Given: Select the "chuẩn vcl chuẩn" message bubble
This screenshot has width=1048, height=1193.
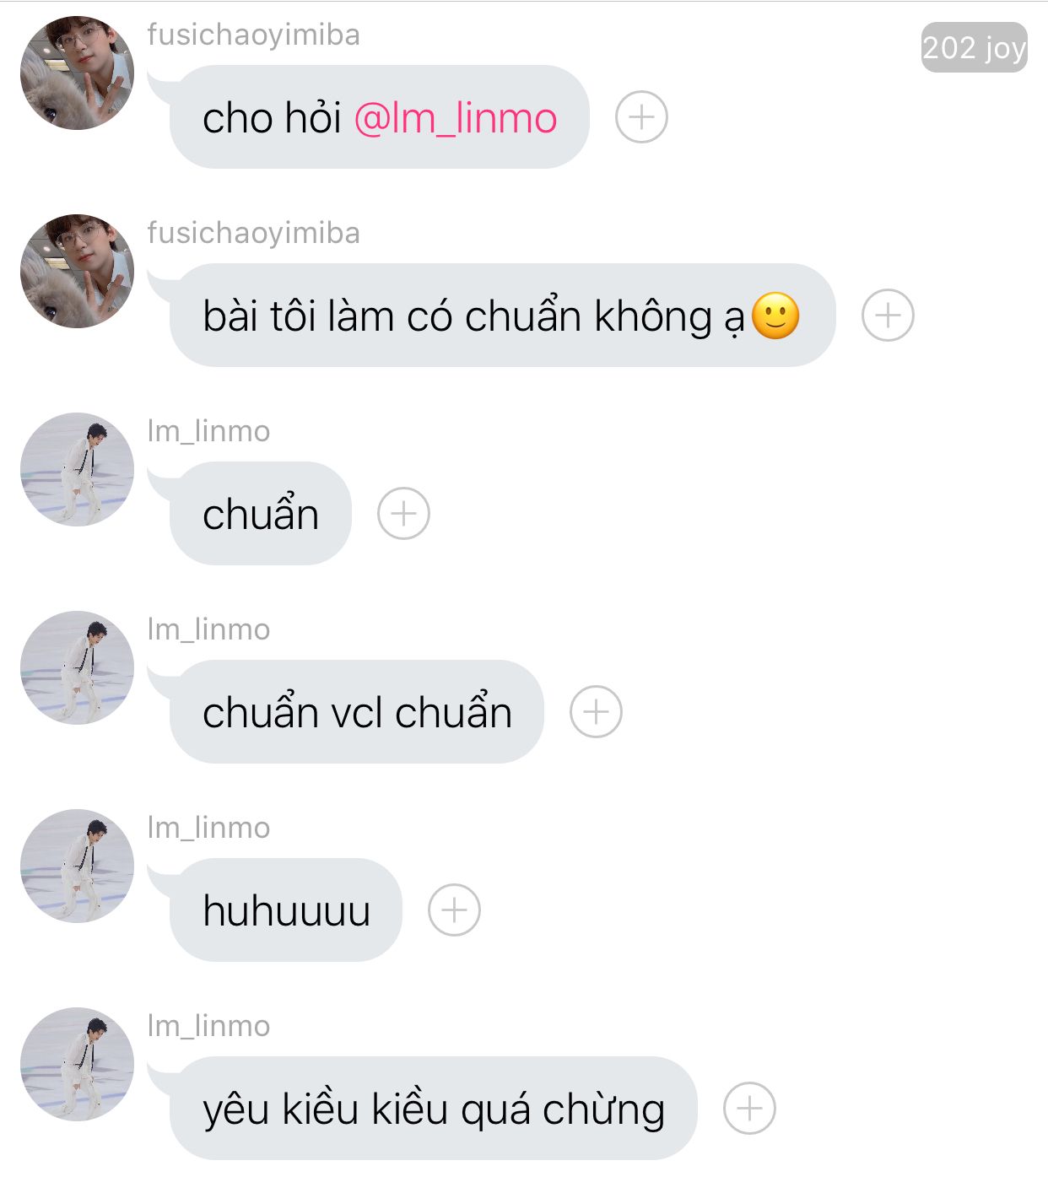Looking at the screenshot, I should pos(356,711).
